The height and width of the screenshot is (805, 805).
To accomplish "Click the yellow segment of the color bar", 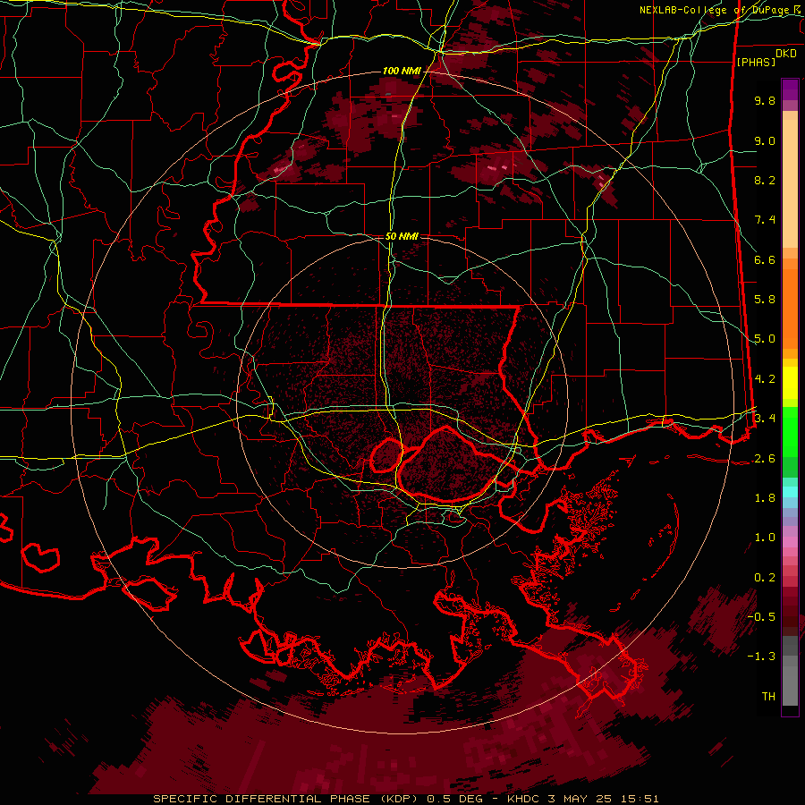I will pyautogui.click(x=790, y=383).
